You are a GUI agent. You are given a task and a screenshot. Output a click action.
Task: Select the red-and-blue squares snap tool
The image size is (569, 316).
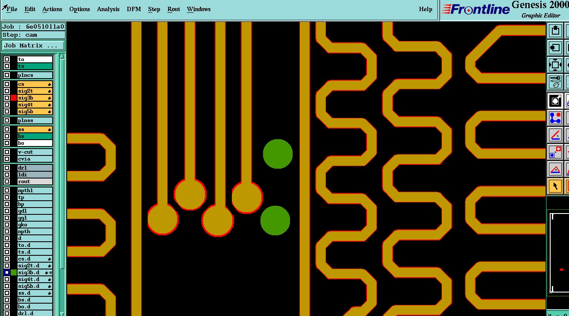pos(555,152)
